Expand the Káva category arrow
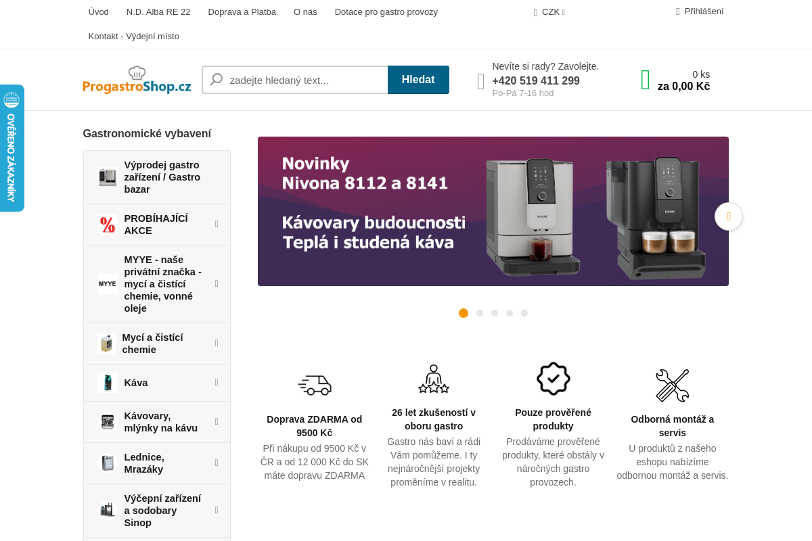This screenshot has width=812, height=541. point(217,382)
